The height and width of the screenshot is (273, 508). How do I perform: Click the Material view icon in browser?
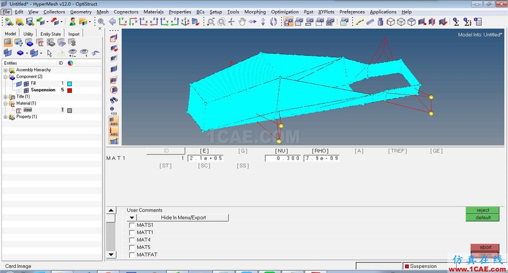pos(40,43)
